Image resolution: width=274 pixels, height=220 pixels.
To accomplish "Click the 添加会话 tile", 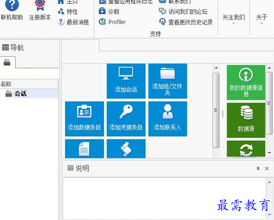I will tap(126, 81).
